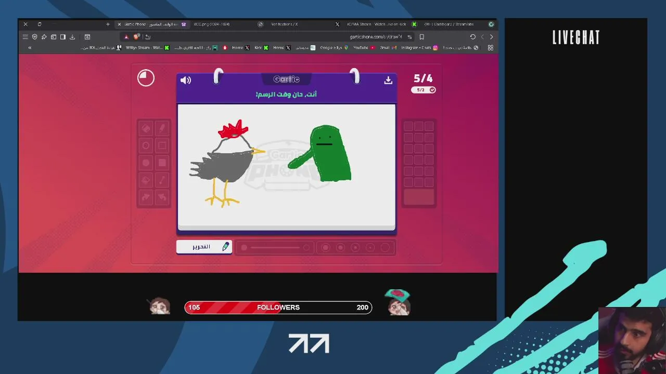The height and width of the screenshot is (374, 666).
Task: Select the filled ellipse tool
Action: (x=146, y=163)
